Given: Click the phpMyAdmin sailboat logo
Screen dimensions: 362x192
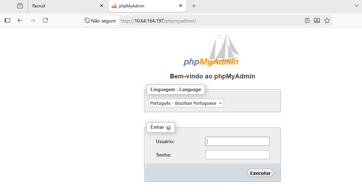Looking at the screenshot, I should (212, 50).
